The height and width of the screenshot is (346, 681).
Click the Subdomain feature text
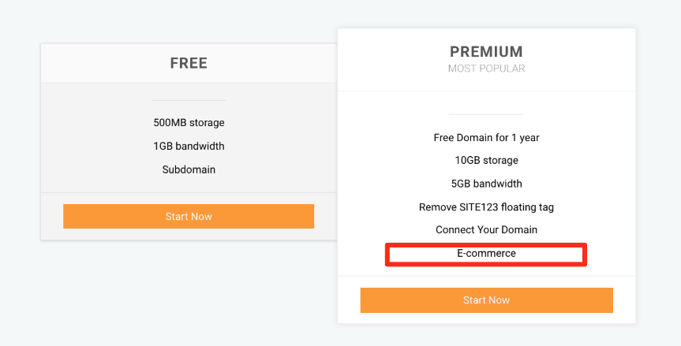point(189,169)
